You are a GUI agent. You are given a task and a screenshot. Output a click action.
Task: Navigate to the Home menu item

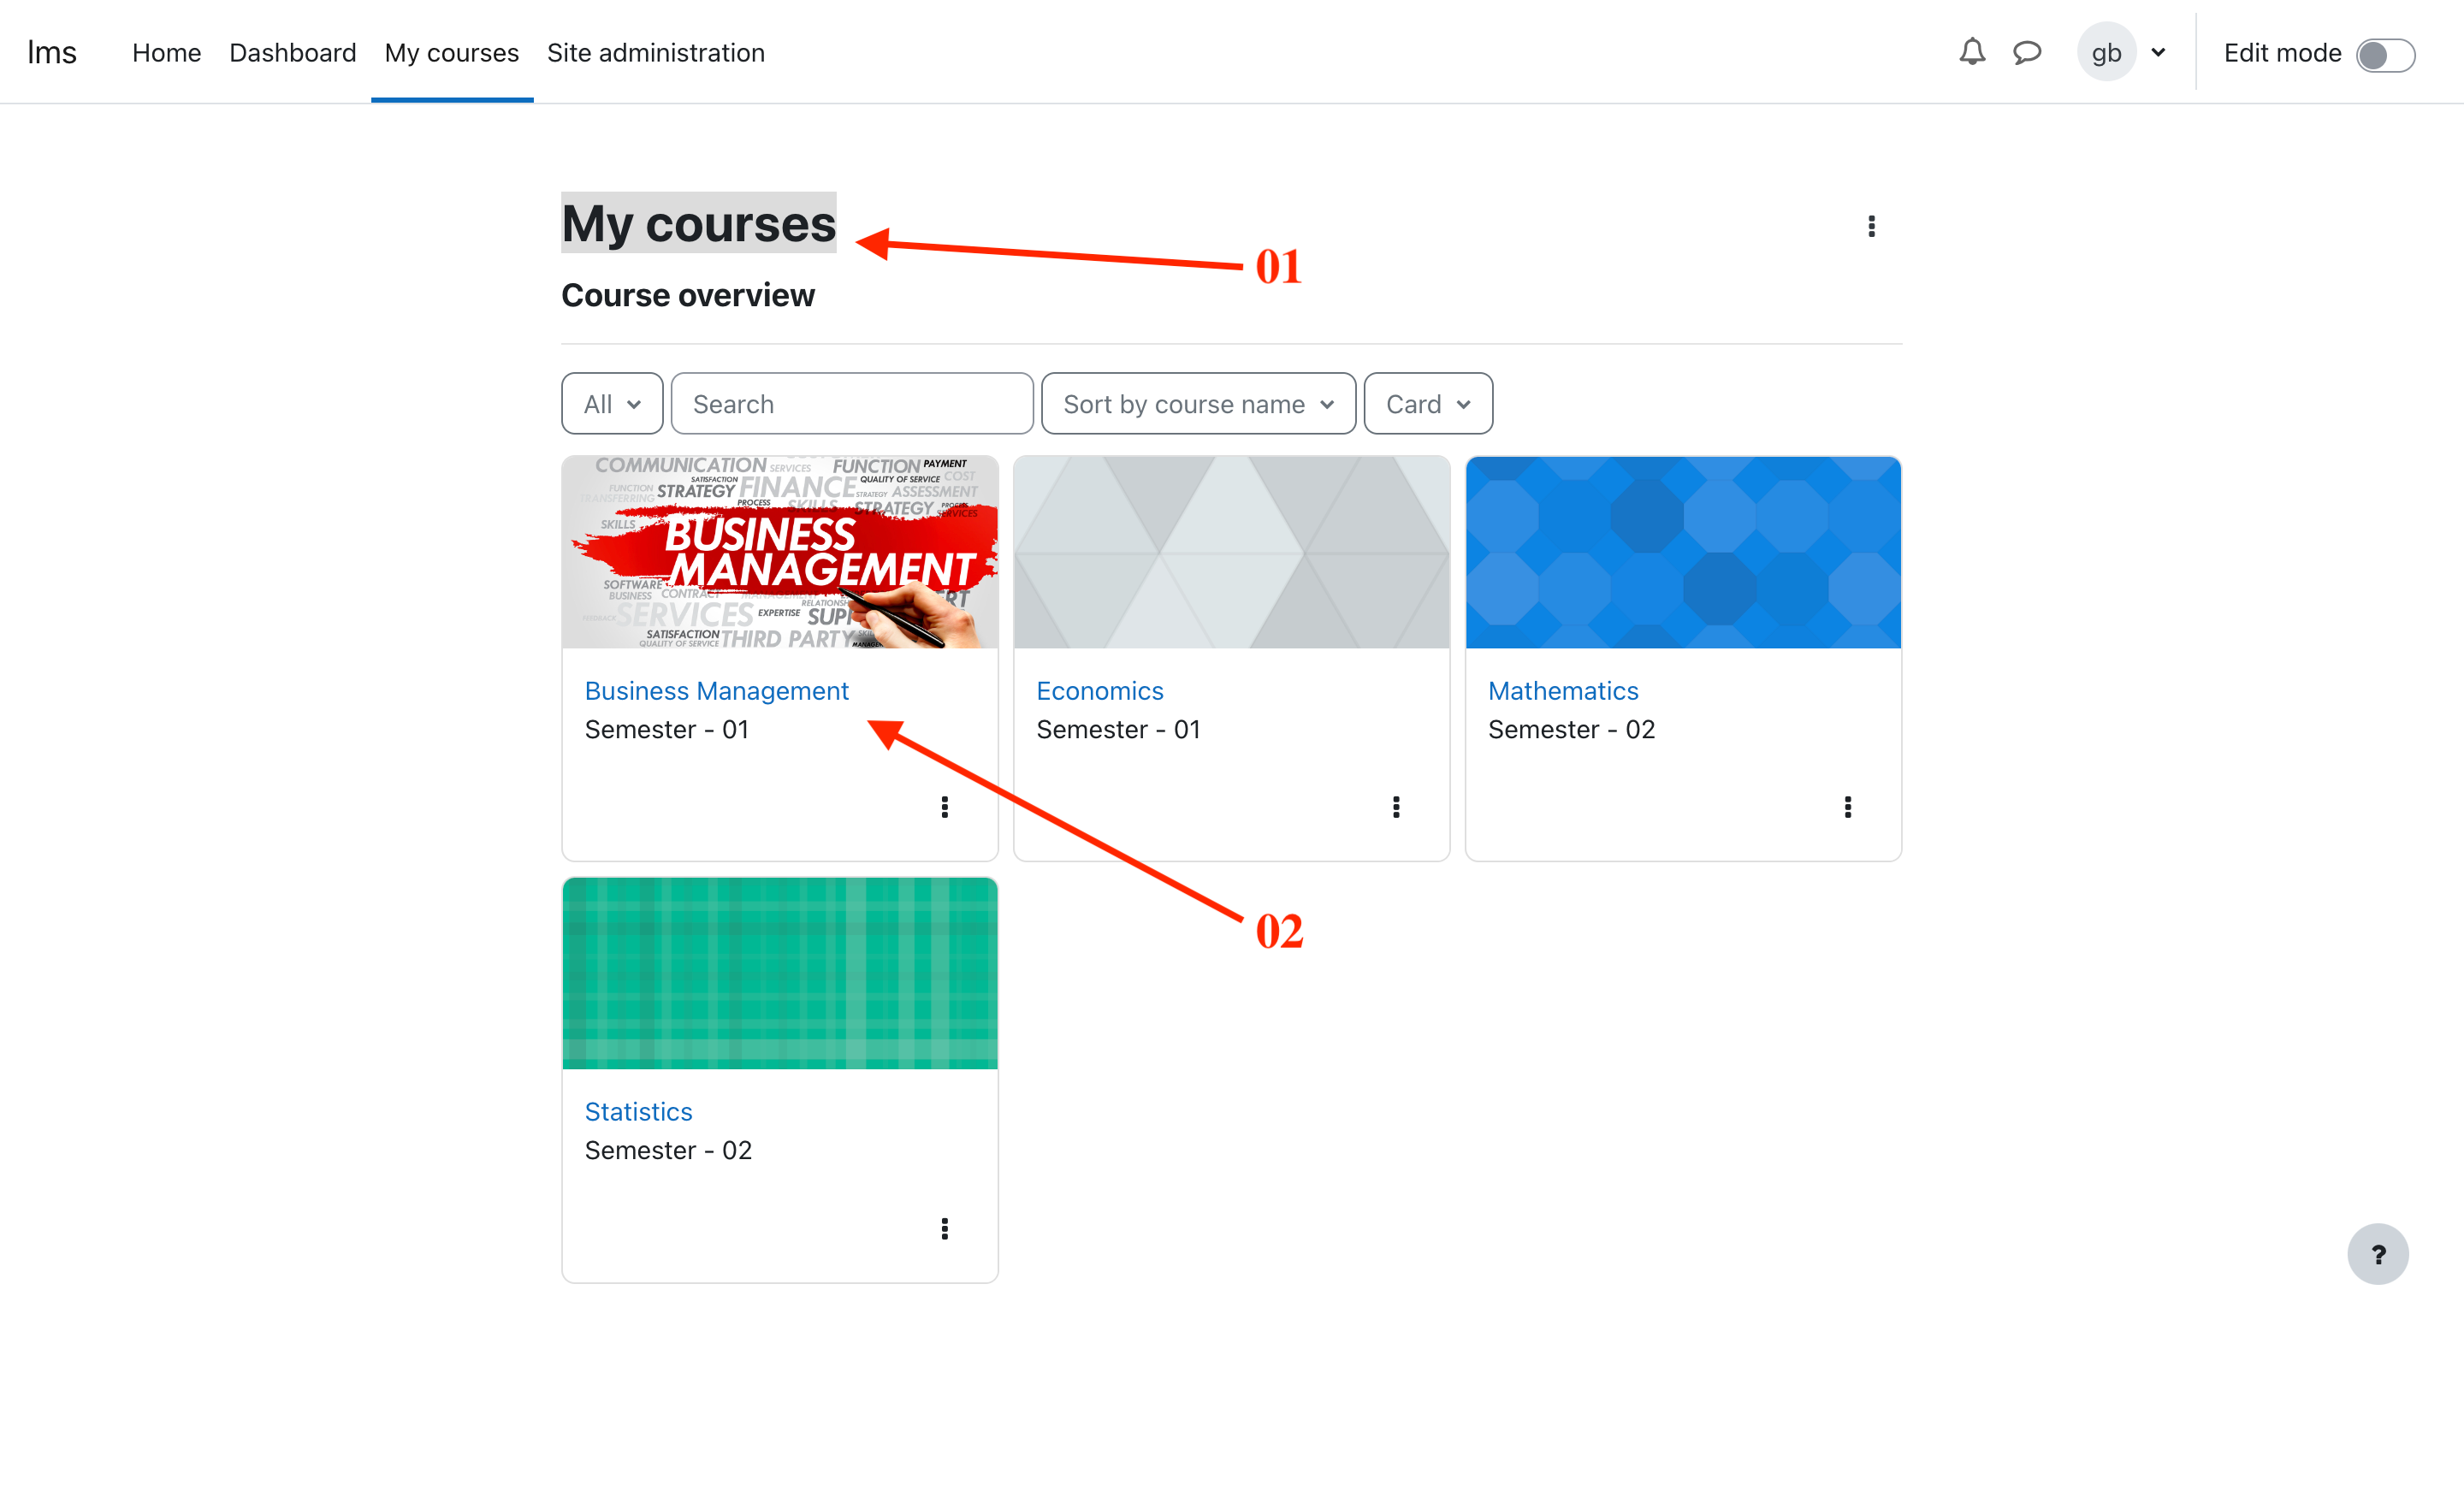tap(166, 52)
